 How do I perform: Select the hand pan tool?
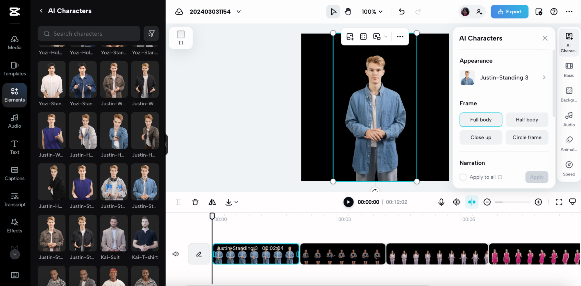click(x=348, y=12)
